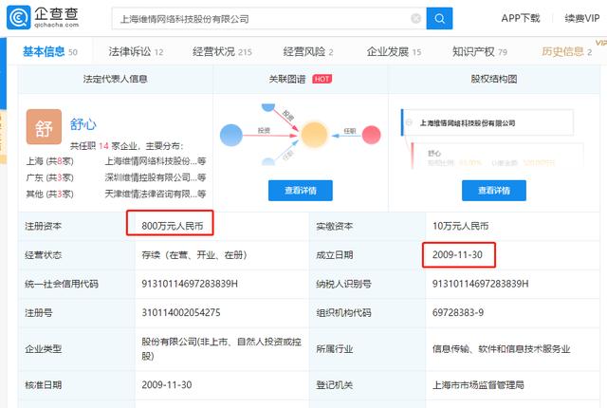The height and width of the screenshot is (408, 607).
Task: Click the orange center node in relation graph
Action: click(x=314, y=135)
